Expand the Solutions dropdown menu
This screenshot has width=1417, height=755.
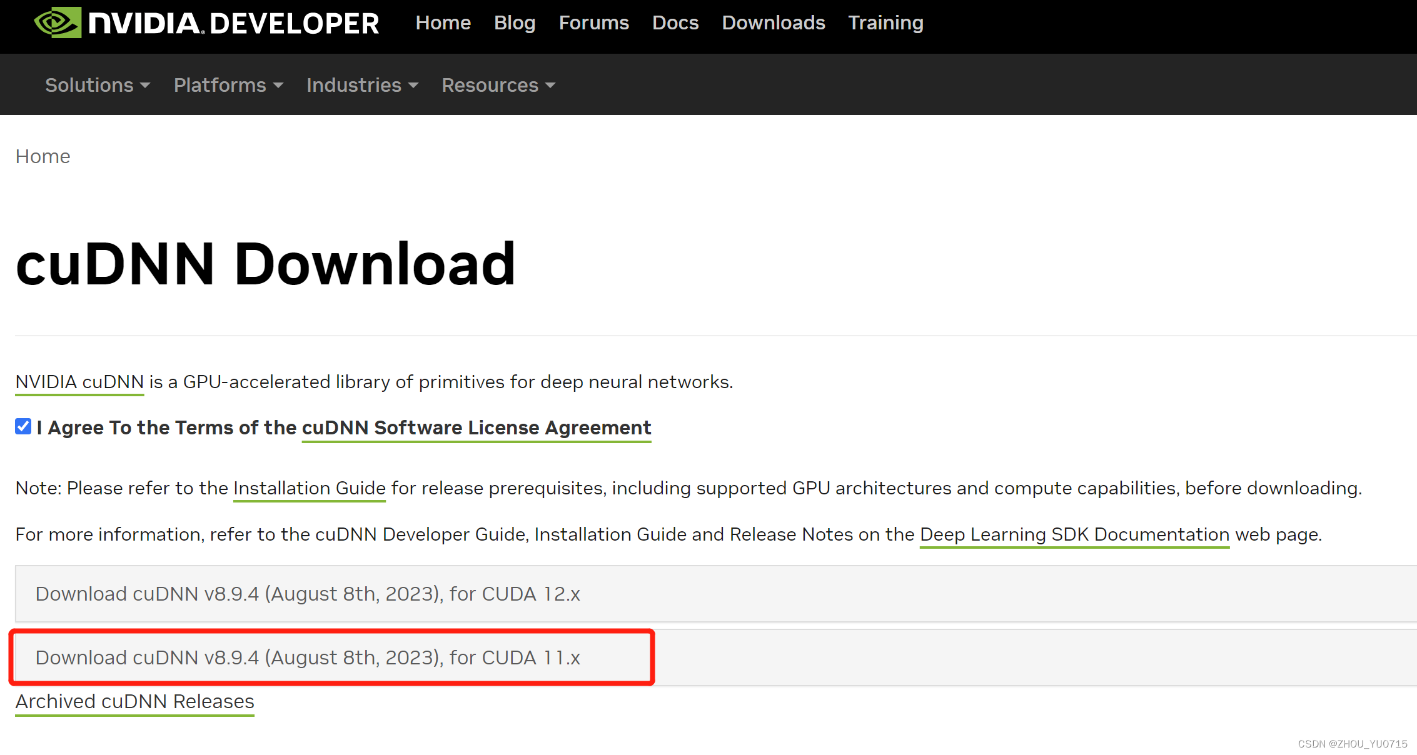(x=98, y=85)
